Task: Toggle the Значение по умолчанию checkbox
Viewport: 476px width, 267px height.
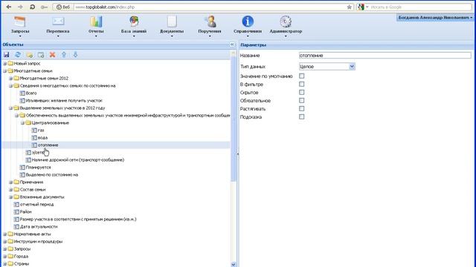Action: click(x=301, y=76)
